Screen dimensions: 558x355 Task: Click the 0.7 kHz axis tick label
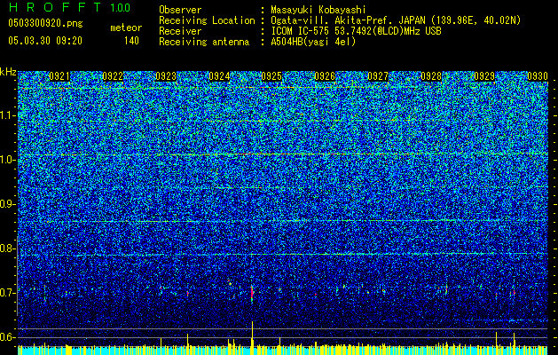pyautogui.click(x=6, y=293)
